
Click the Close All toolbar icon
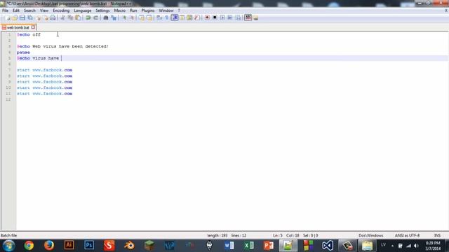pyautogui.click(x=46, y=17)
